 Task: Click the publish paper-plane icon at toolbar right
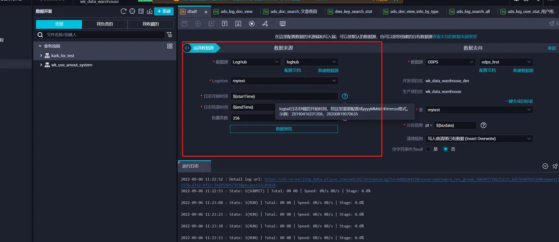coord(552,24)
